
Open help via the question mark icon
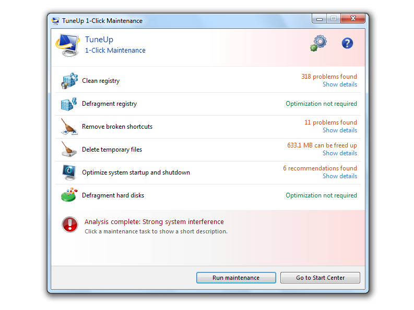tap(347, 43)
